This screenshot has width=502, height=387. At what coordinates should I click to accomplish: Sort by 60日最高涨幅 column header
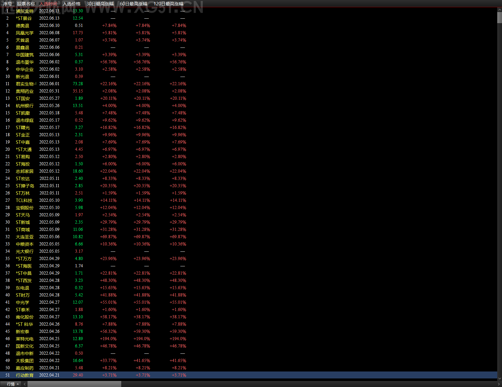click(x=134, y=4)
